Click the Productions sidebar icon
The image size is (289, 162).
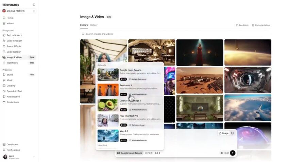coord(4,102)
